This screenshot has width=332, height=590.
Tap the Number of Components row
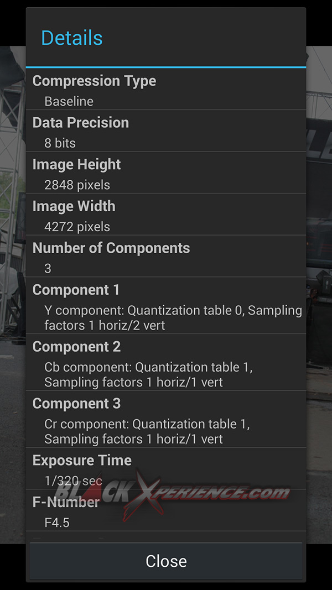coord(111,248)
